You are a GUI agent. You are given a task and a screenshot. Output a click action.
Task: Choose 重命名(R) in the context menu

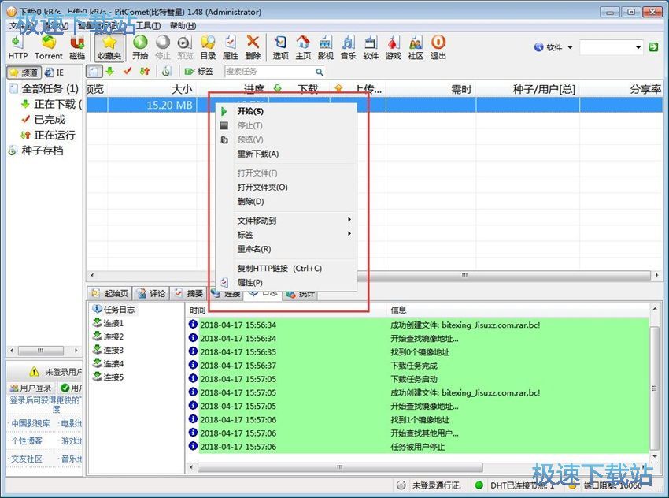point(286,249)
